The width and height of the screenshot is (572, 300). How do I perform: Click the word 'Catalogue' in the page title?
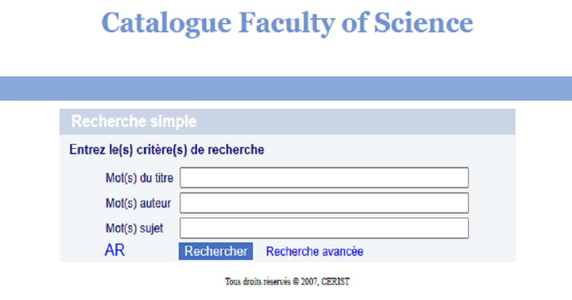click(166, 23)
